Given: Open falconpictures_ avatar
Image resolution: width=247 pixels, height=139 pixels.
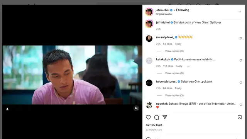Looking at the screenshot, I should tap(149, 83).
